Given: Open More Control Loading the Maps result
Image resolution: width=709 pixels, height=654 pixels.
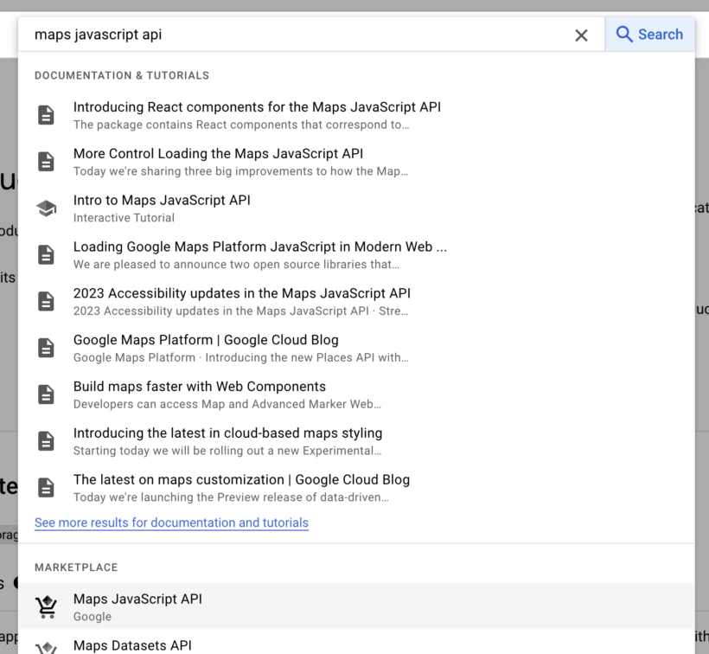Looking at the screenshot, I should point(218,154).
